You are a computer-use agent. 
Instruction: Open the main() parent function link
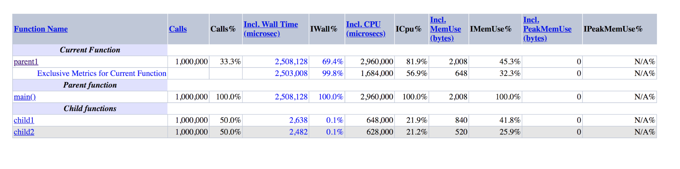(x=24, y=97)
